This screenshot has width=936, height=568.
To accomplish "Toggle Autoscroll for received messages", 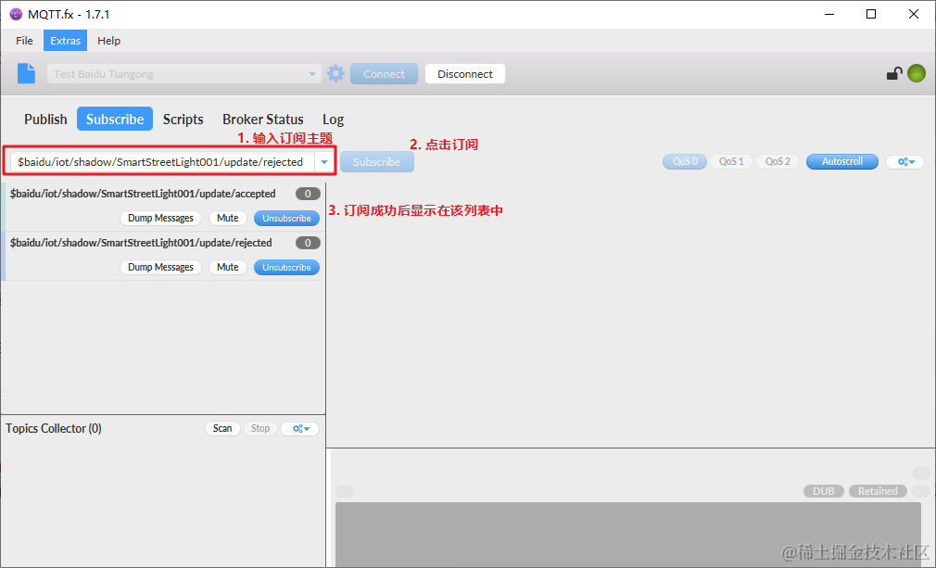I will pyautogui.click(x=842, y=161).
